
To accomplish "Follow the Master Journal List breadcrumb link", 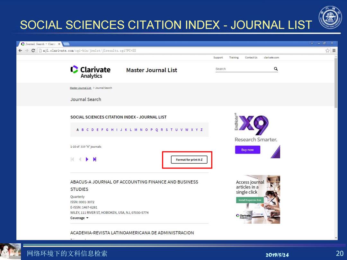I will (81, 88).
